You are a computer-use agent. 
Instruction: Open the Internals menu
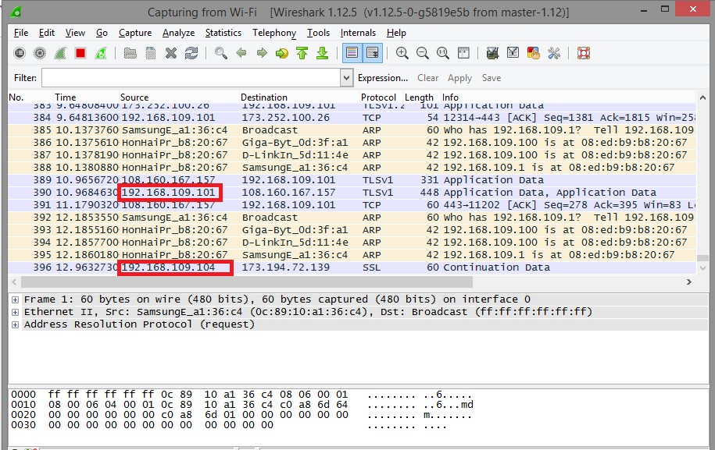[358, 33]
